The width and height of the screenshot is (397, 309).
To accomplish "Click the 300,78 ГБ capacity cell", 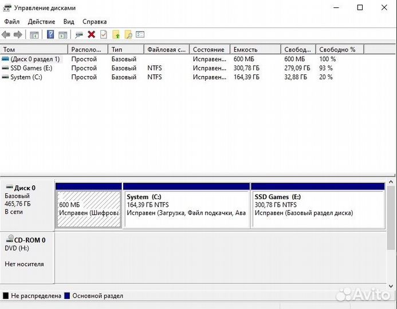I will (x=246, y=68).
